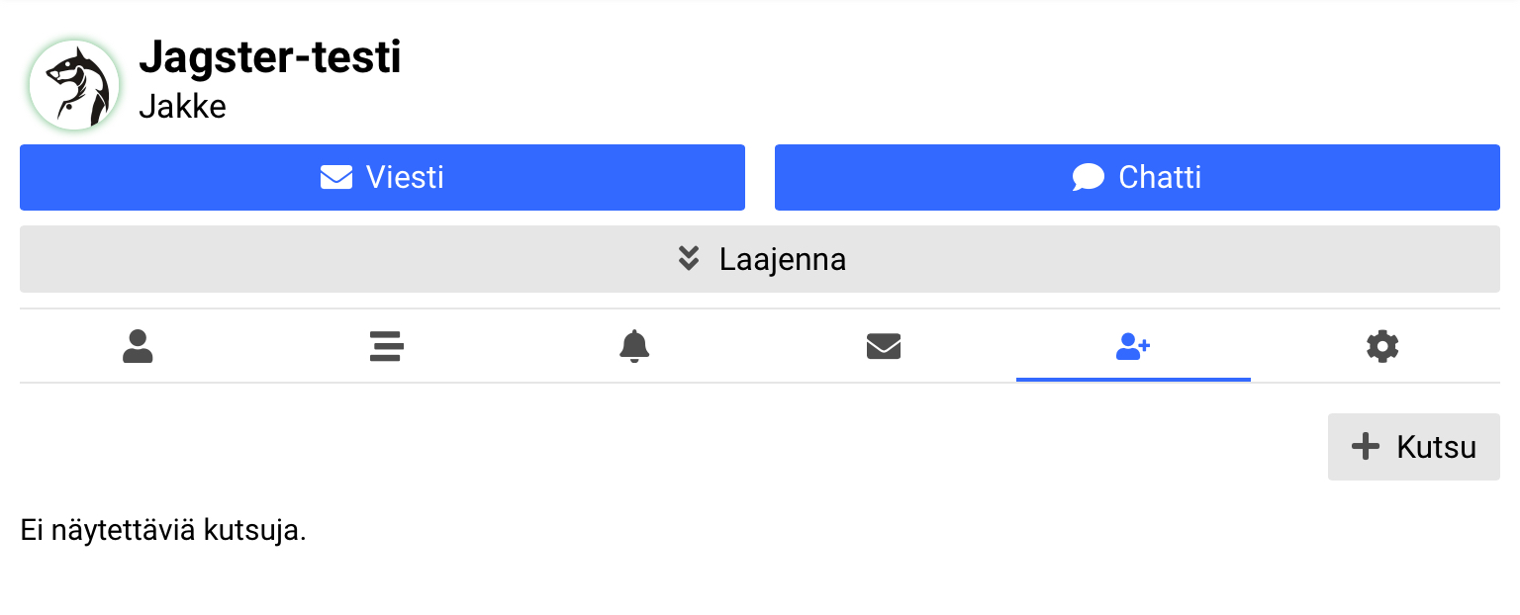1520x615 pixels.
Task: Click the Jakke username under the title
Action: [182, 106]
